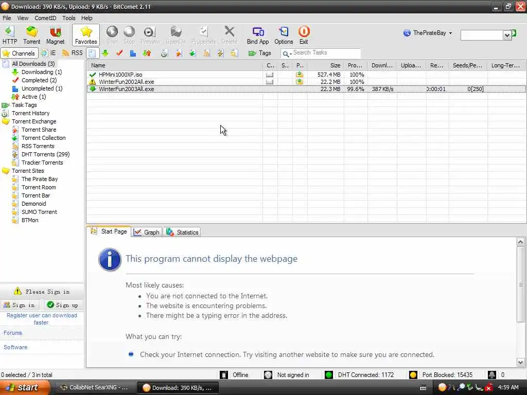Screen dimensions: 527x395
Task: Select Active (1) category
Action: pos(33,97)
